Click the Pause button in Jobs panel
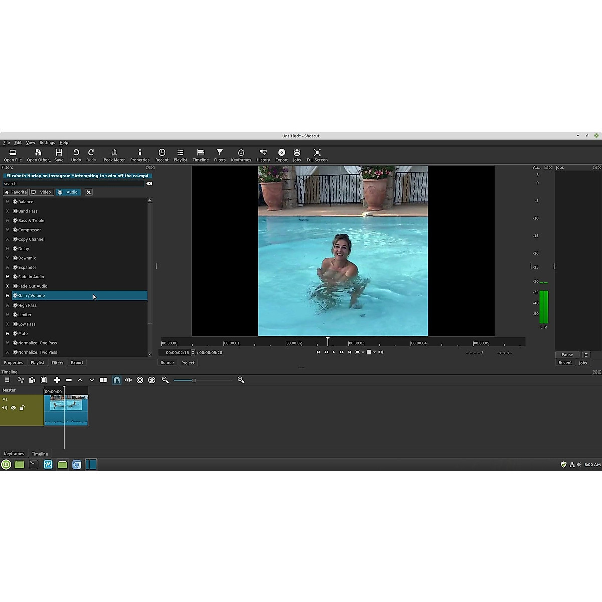 coord(567,355)
